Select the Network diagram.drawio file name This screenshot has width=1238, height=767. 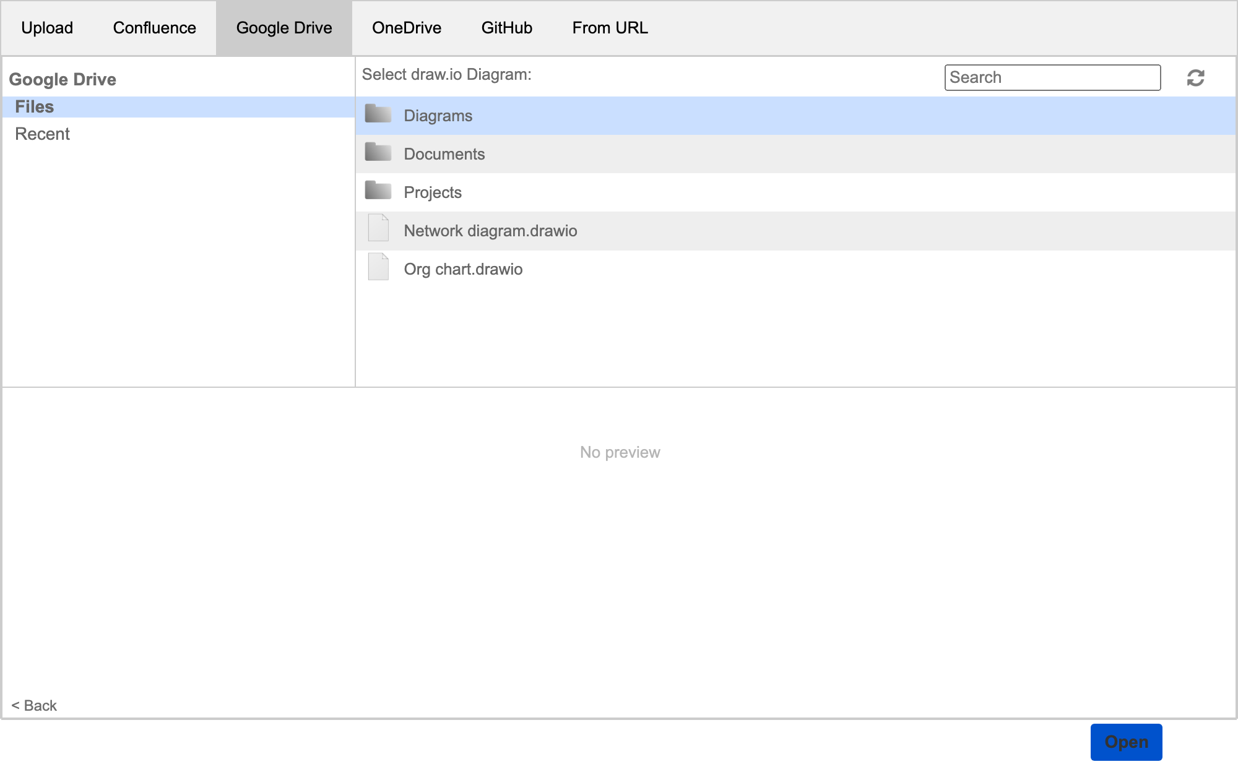click(490, 231)
